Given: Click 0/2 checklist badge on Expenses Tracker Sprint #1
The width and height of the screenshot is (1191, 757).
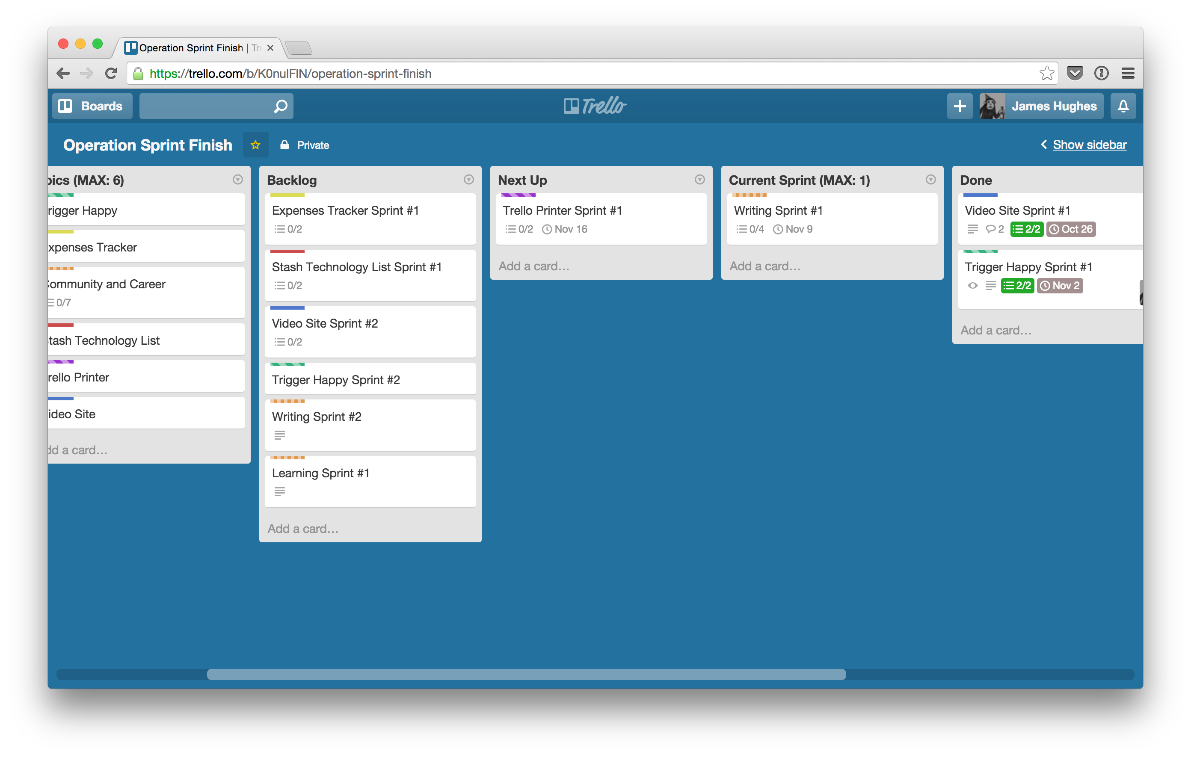Looking at the screenshot, I should coord(288,229).
